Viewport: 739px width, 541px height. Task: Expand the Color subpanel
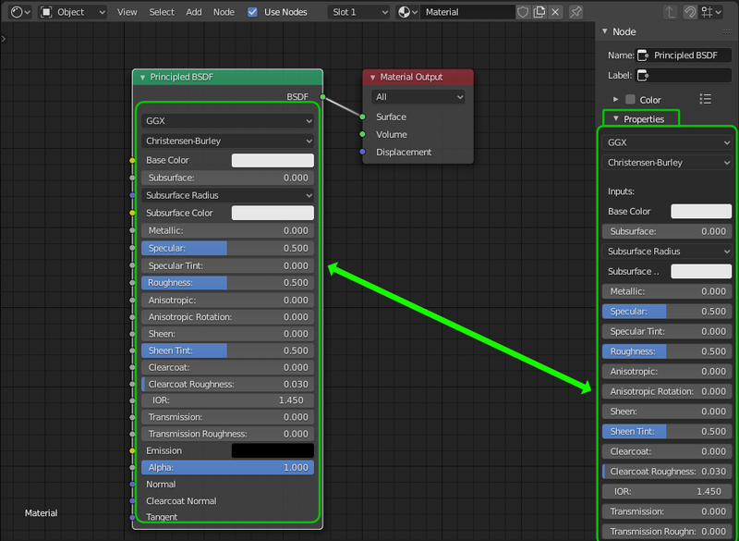pyautogui.click(x=615, y=100)
